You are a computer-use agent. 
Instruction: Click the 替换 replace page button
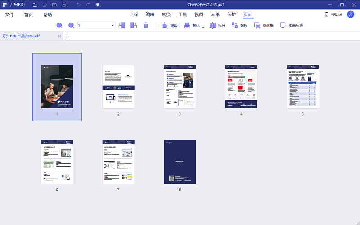[240, 26]
